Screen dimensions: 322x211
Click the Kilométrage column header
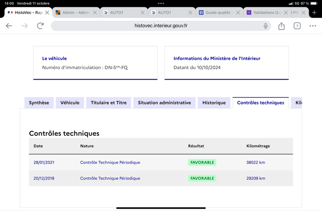pyautogui.click(x=258, y=146)
